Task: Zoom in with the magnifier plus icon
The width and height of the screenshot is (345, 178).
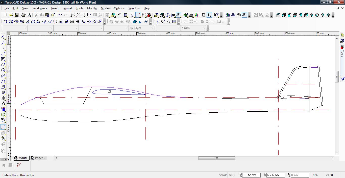Action: (x=72, y=15)
